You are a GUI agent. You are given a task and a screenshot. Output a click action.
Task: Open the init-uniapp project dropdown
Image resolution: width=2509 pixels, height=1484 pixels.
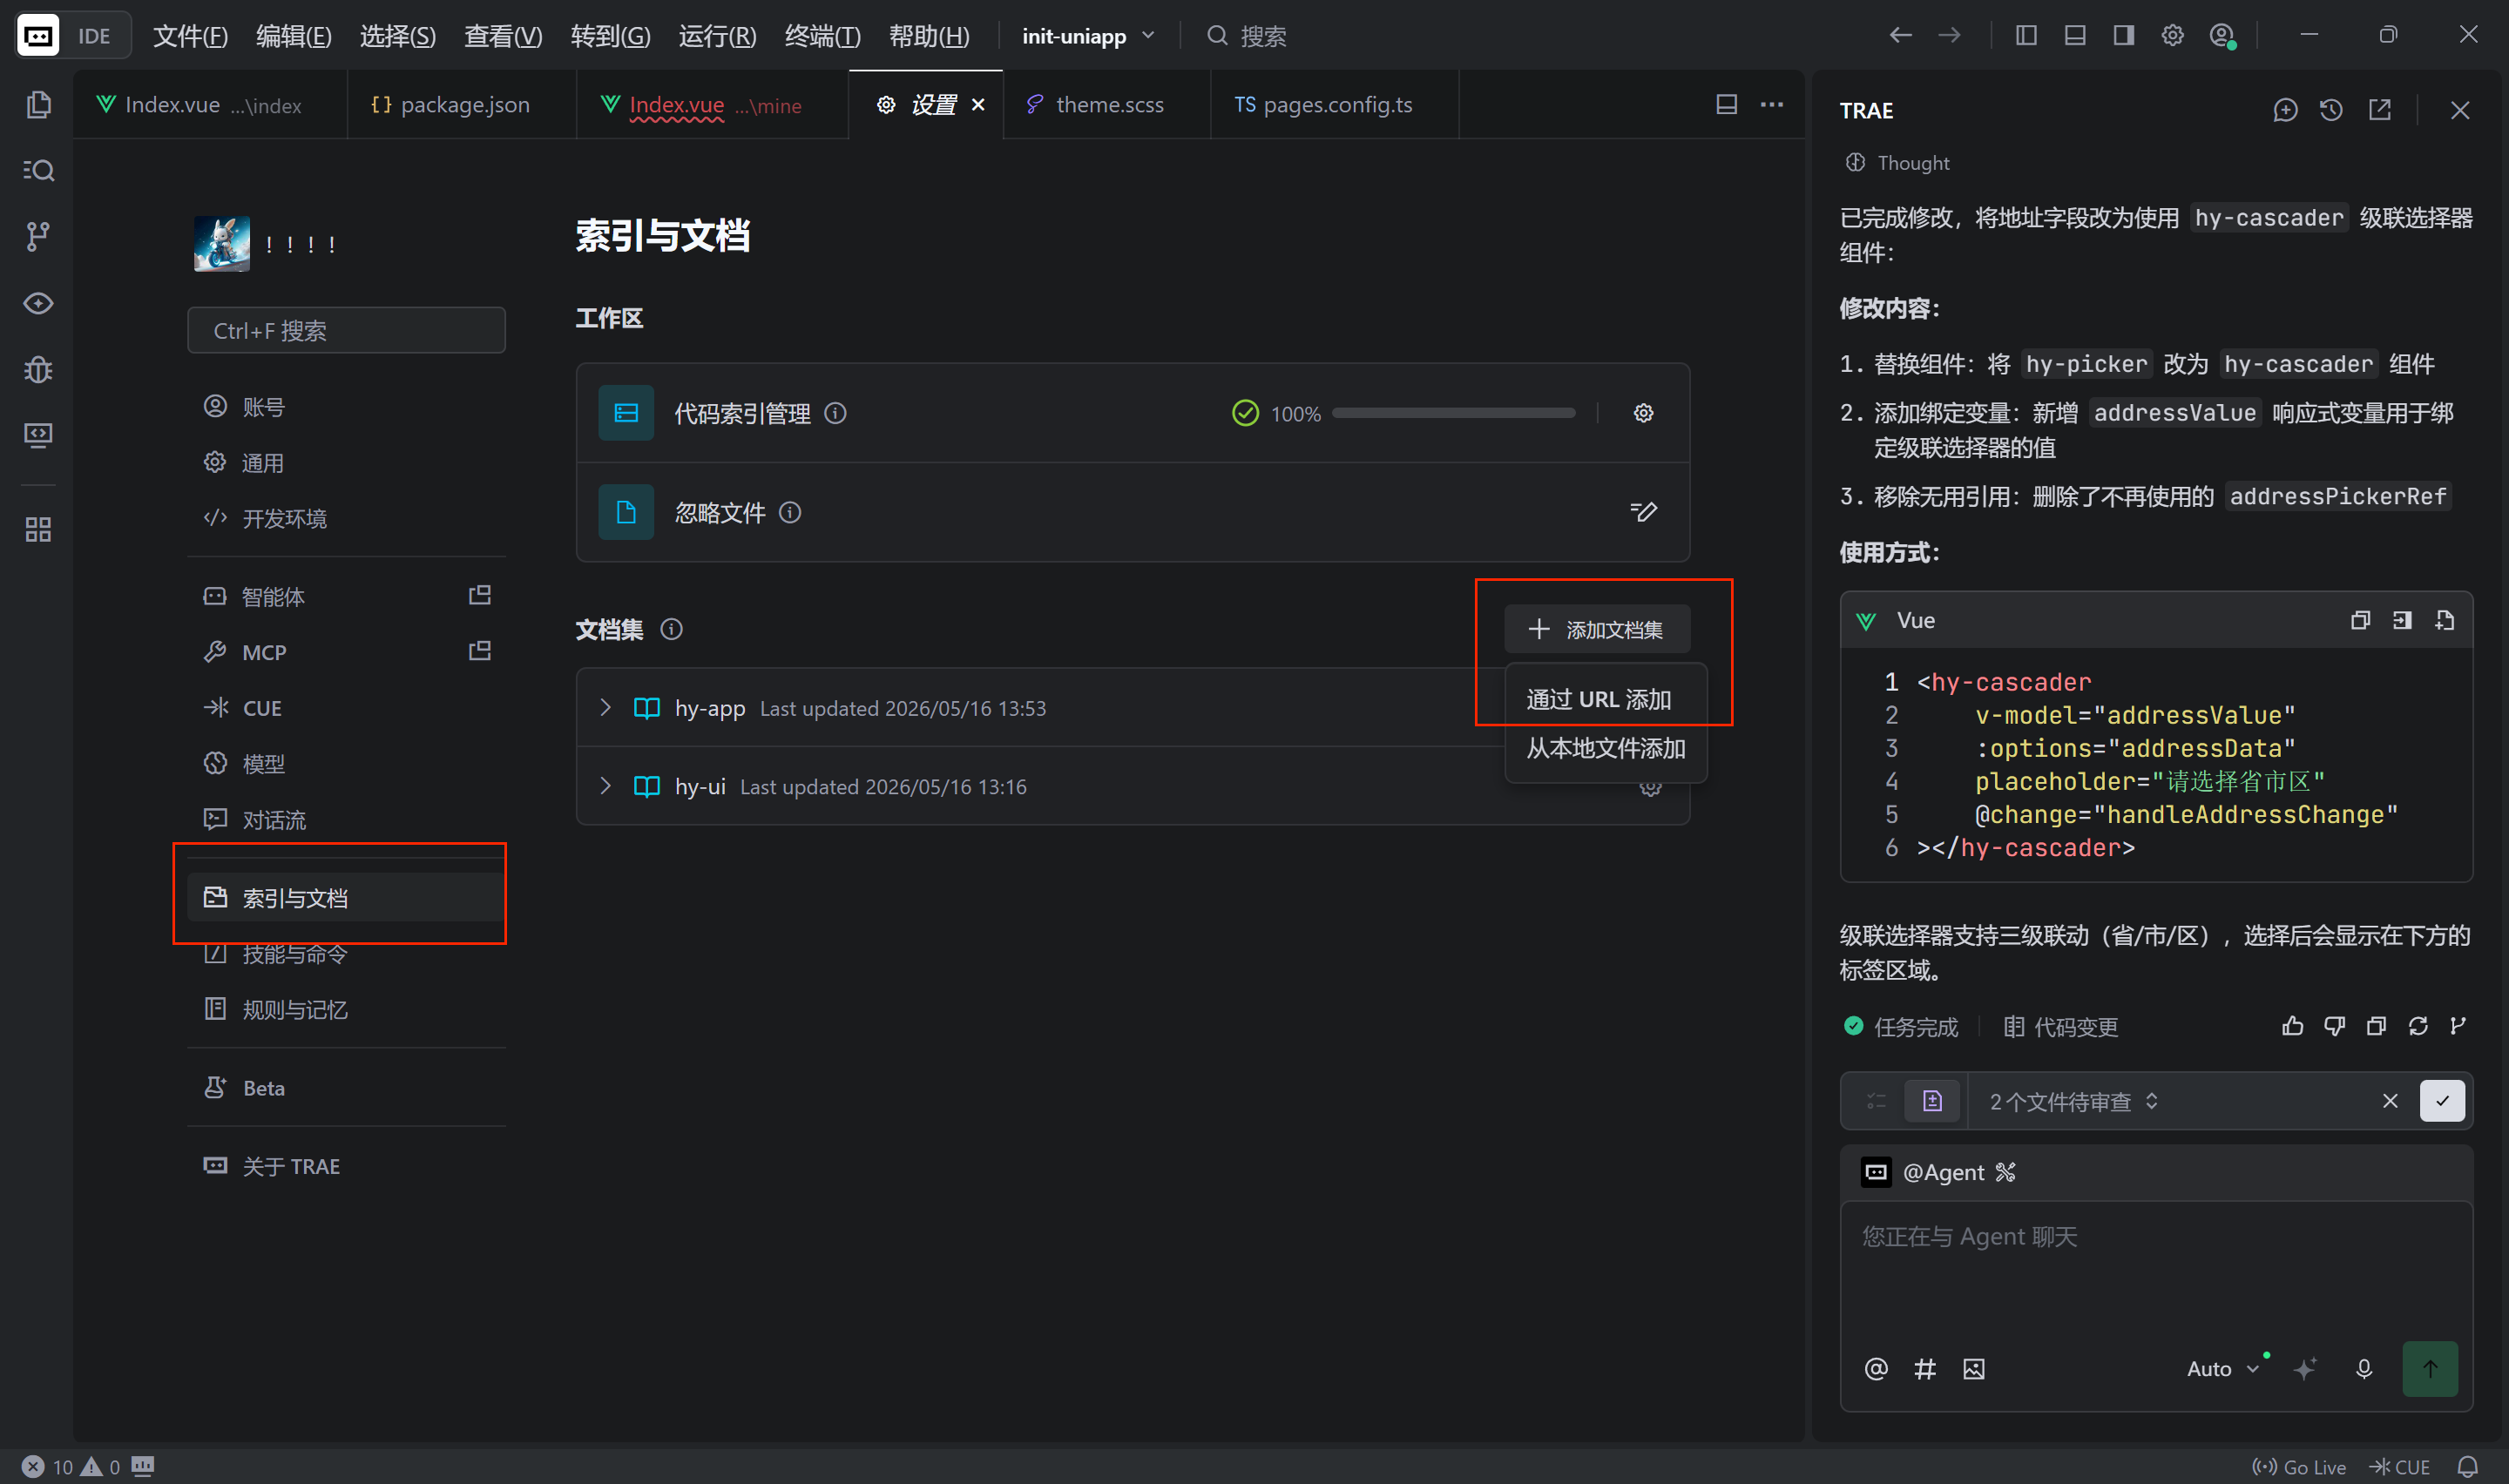click(1087, 36)
